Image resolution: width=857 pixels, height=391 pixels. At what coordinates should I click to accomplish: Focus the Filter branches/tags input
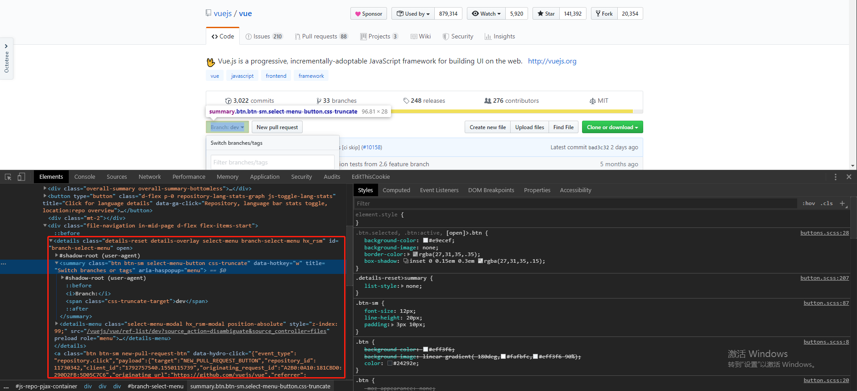tap(272, 162)
